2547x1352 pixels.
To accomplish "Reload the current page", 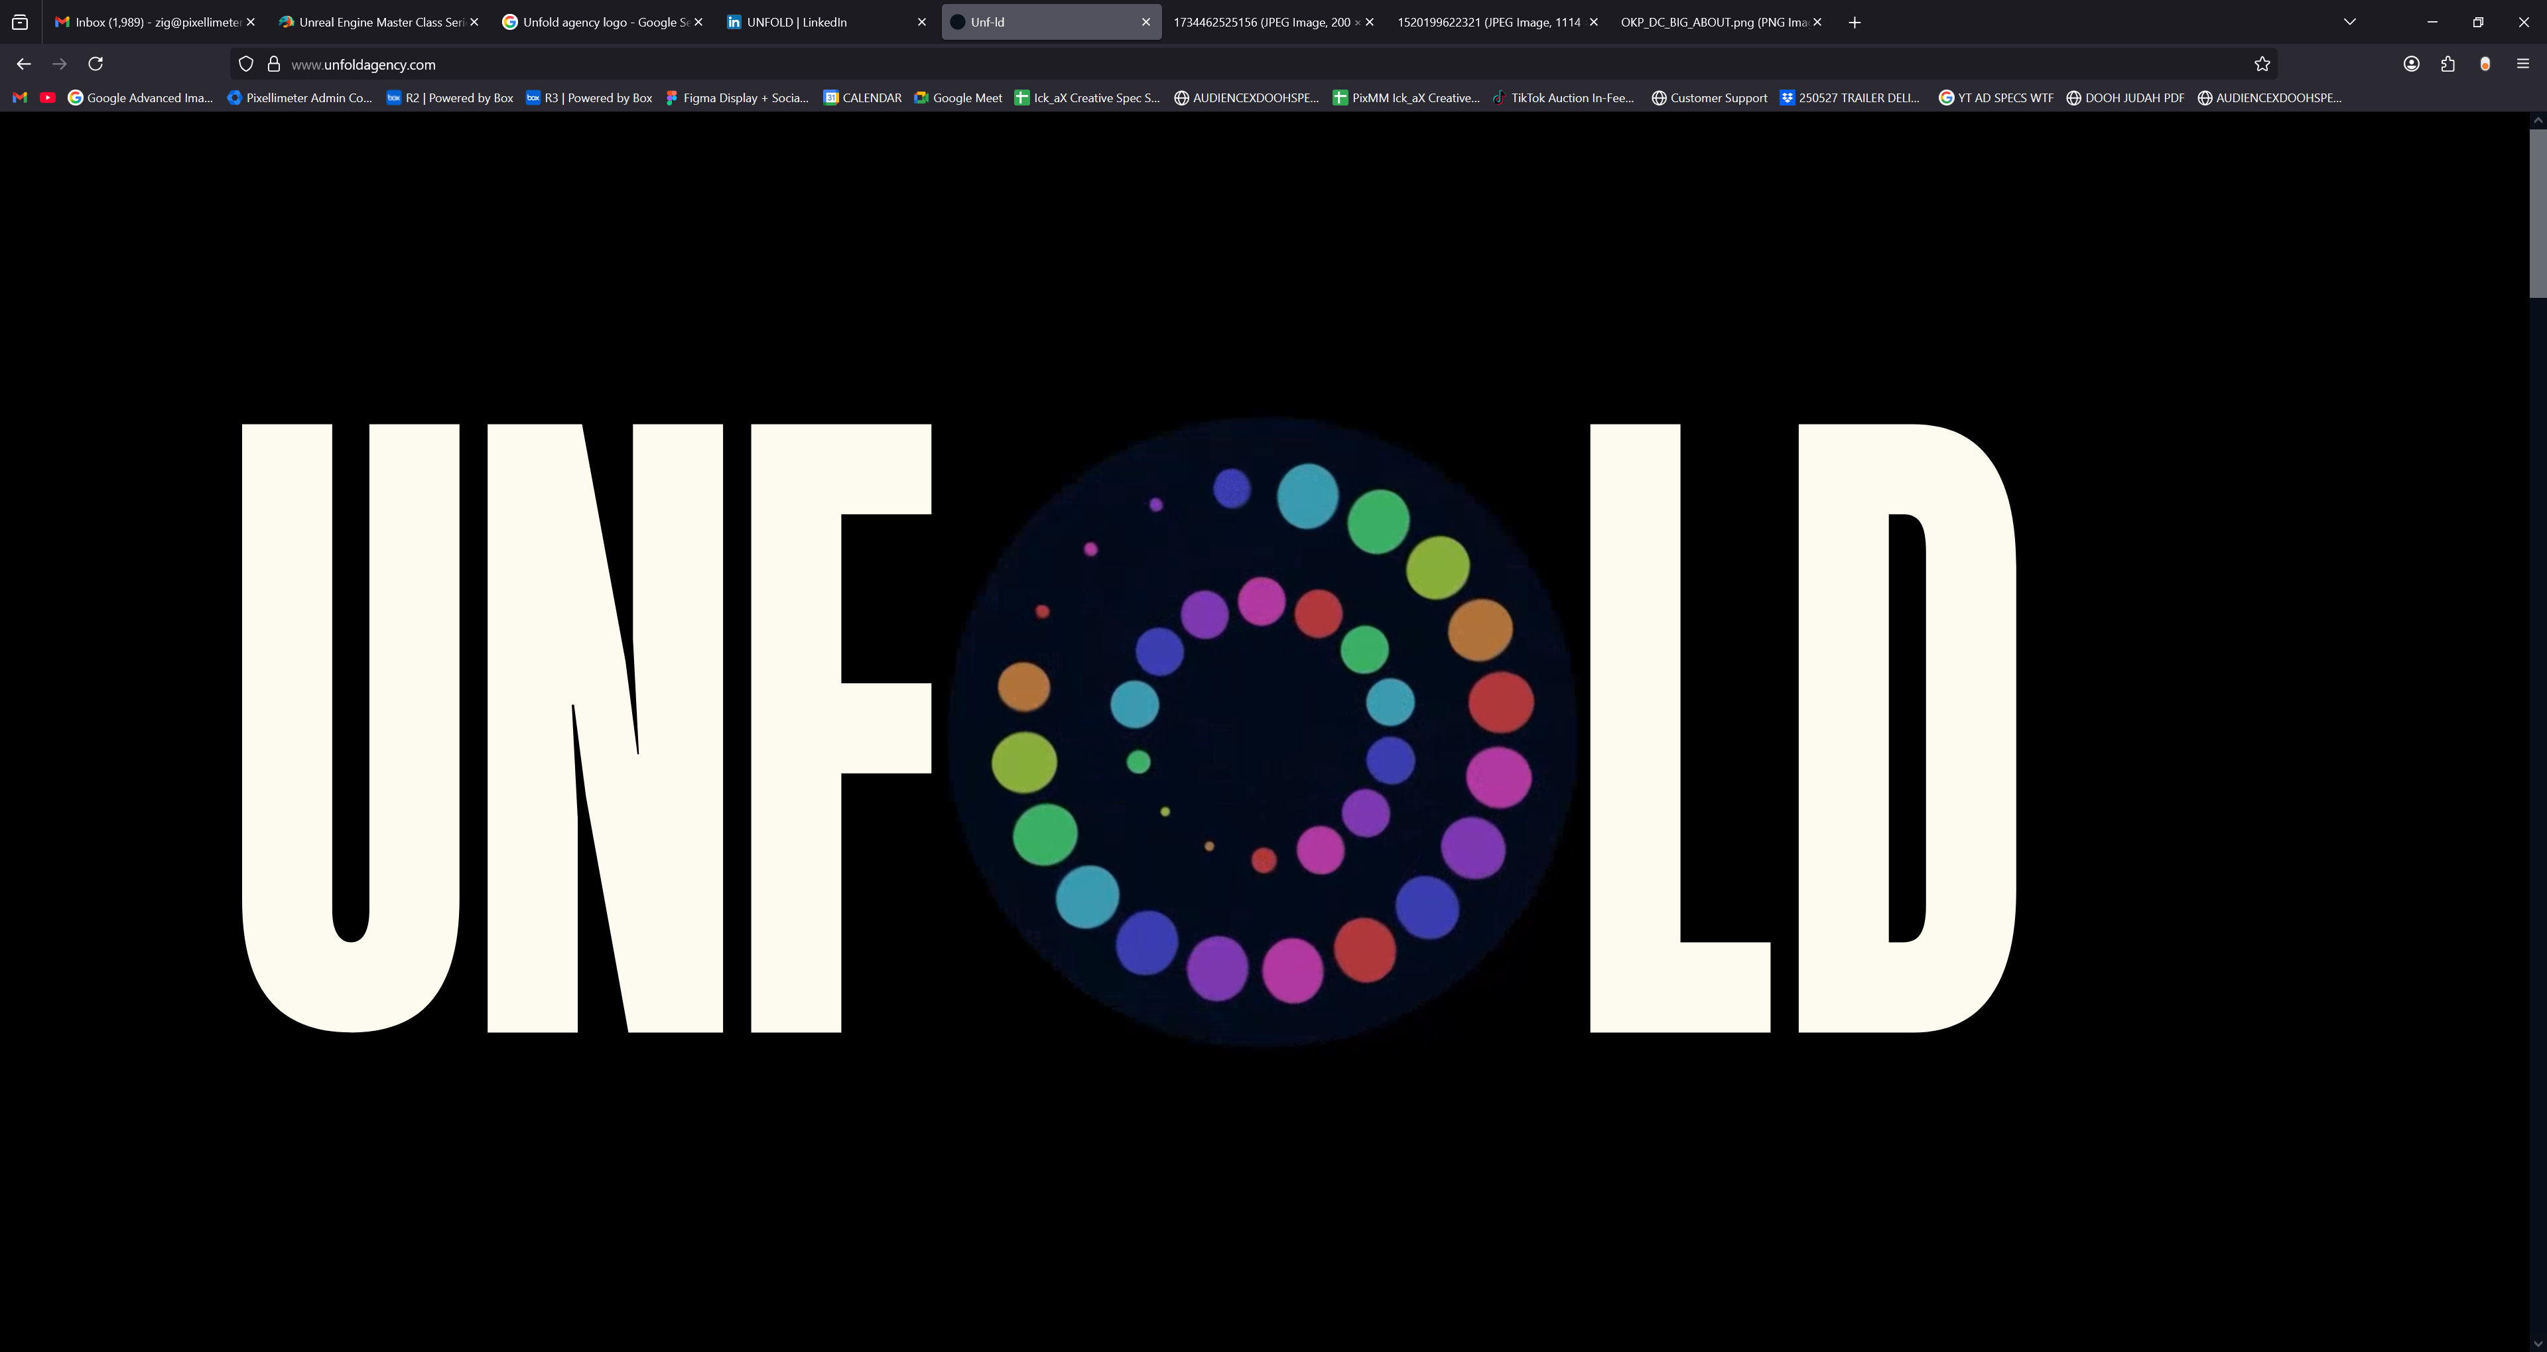I will tap(96, 64).
